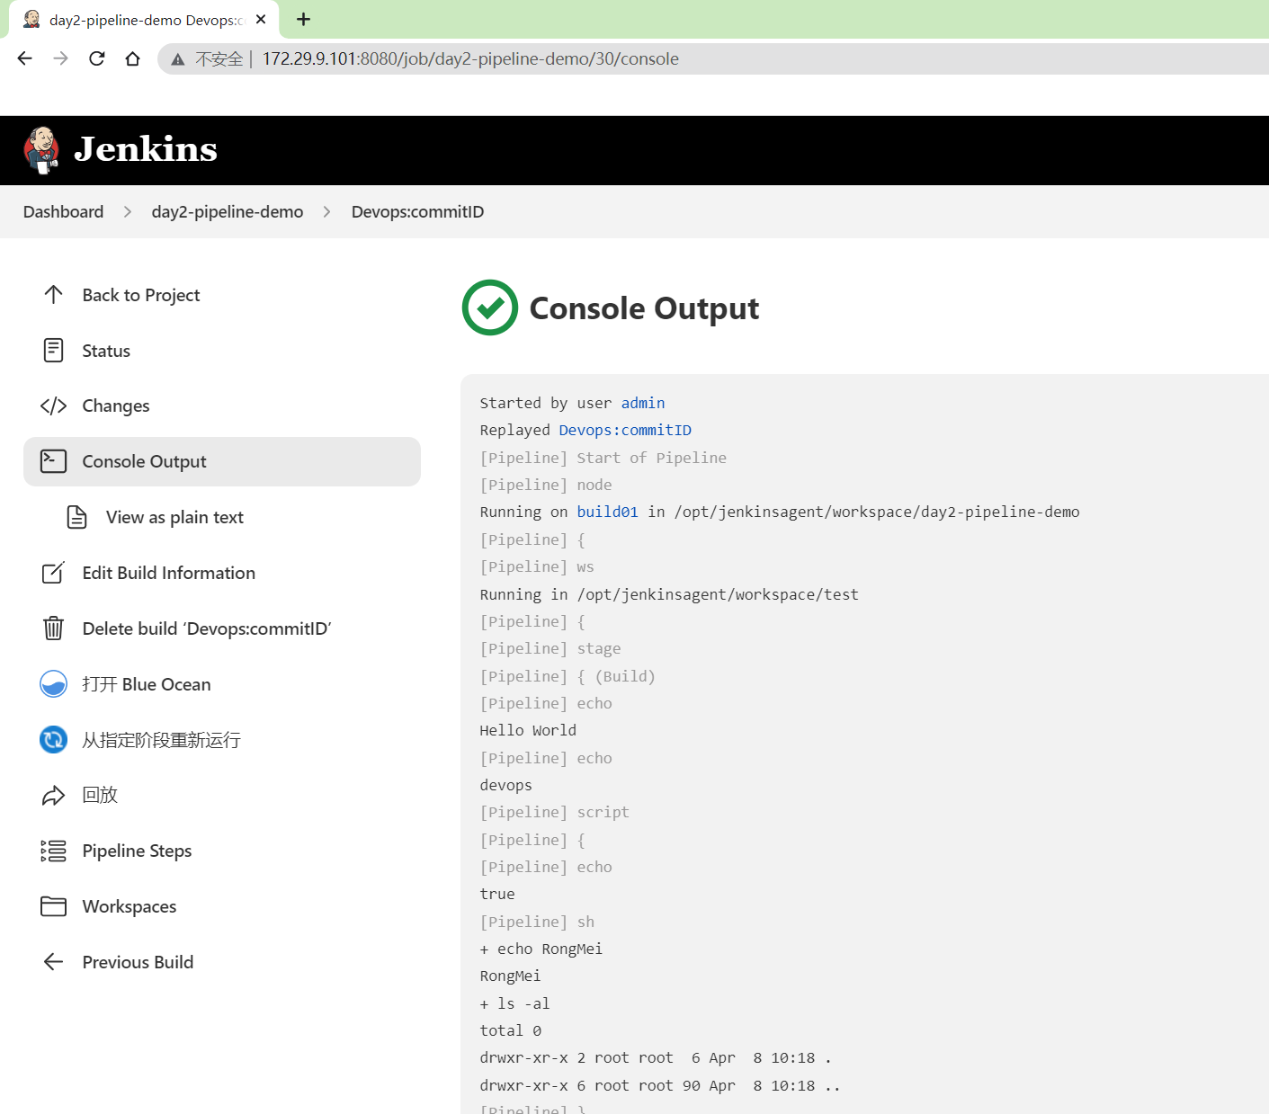Click the '[Pipeline] sh' line
Screen dimensions: 1269x1114
click(537, 922)
